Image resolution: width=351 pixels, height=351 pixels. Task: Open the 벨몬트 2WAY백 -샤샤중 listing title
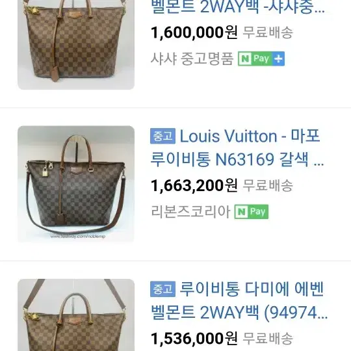pos(238,6)
